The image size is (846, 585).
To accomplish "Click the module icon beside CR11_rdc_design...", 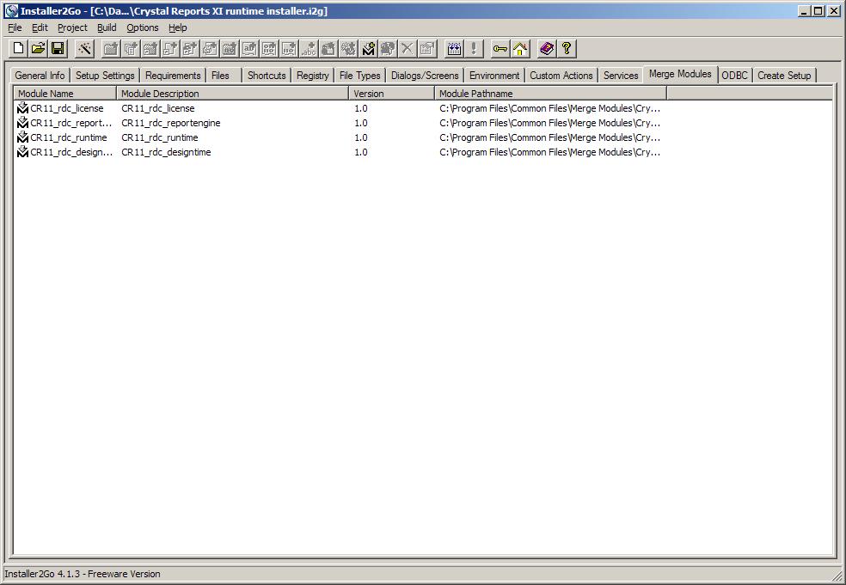I will 22,151.
